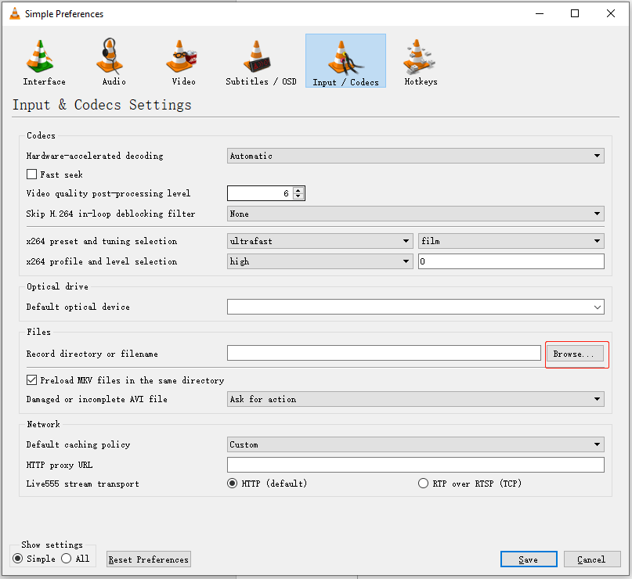Click the x264 level input field
The width and height of the screenshot is (632, 579).
[x=511, y=261]
